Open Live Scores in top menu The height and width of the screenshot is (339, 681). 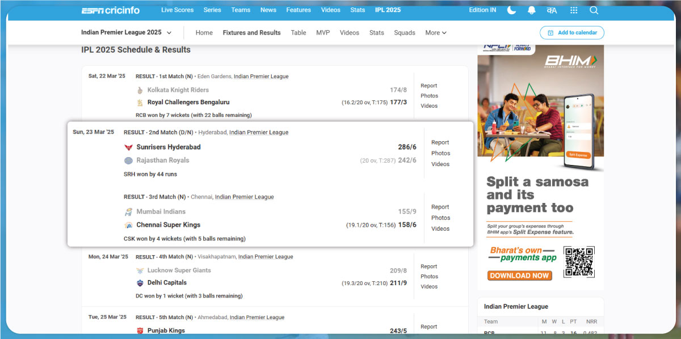tap(177, 10)
